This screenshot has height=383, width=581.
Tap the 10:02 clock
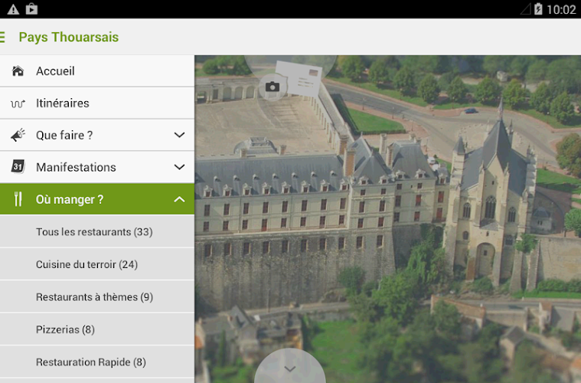[x=561, y=9]
